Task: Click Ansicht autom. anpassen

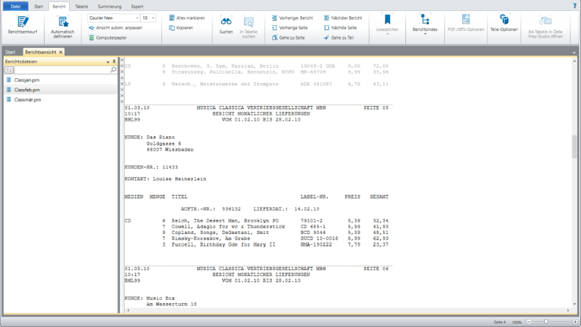Action: pyautogui.click(x=116, y=28)
